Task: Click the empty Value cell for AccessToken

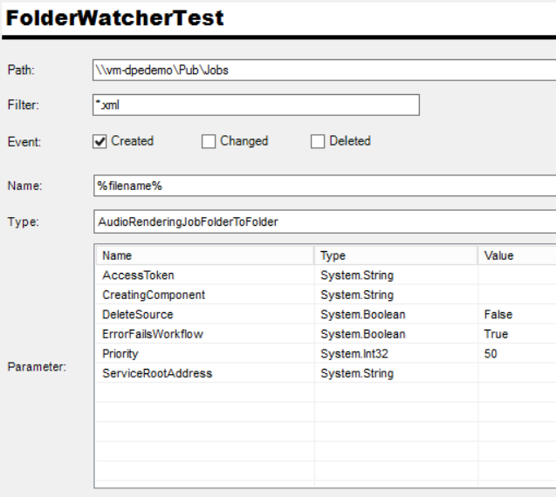Action: (x=517, y=276)
